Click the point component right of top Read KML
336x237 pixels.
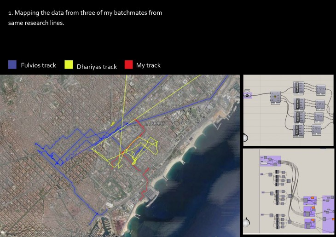(320, 89)
